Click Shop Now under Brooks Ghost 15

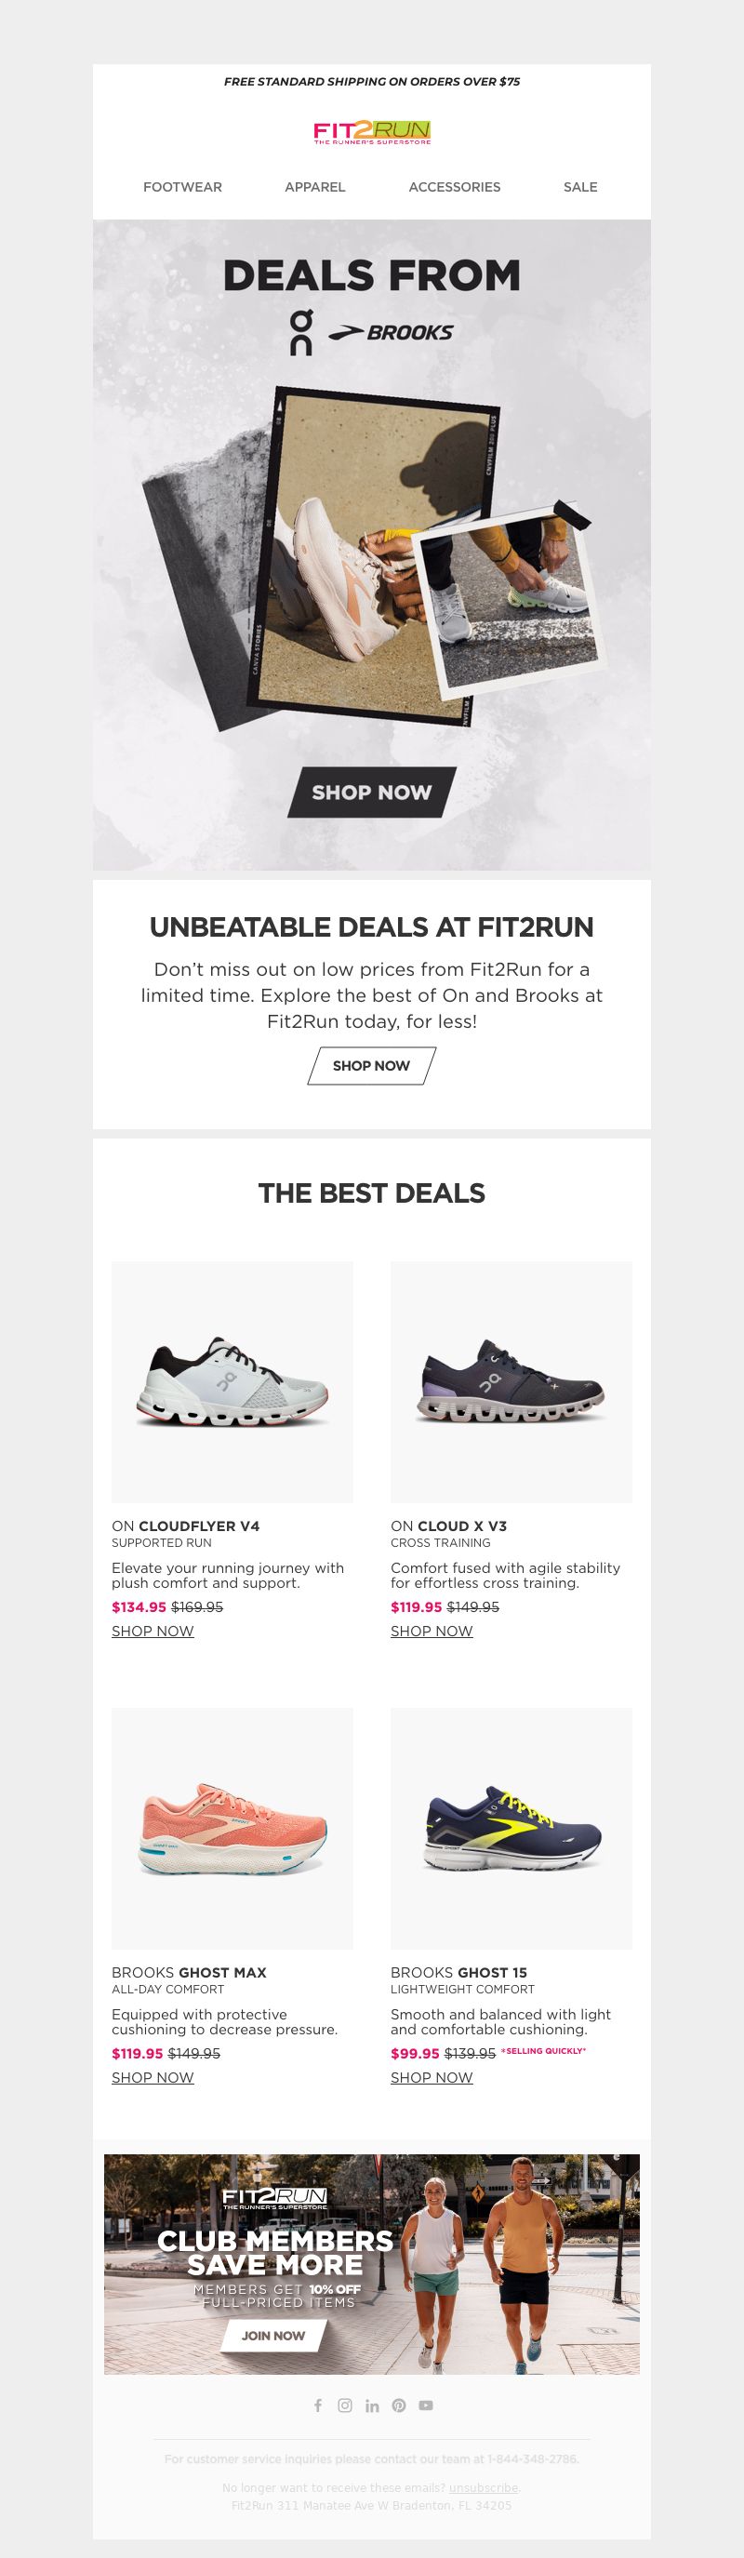(x=432, y=2077)
